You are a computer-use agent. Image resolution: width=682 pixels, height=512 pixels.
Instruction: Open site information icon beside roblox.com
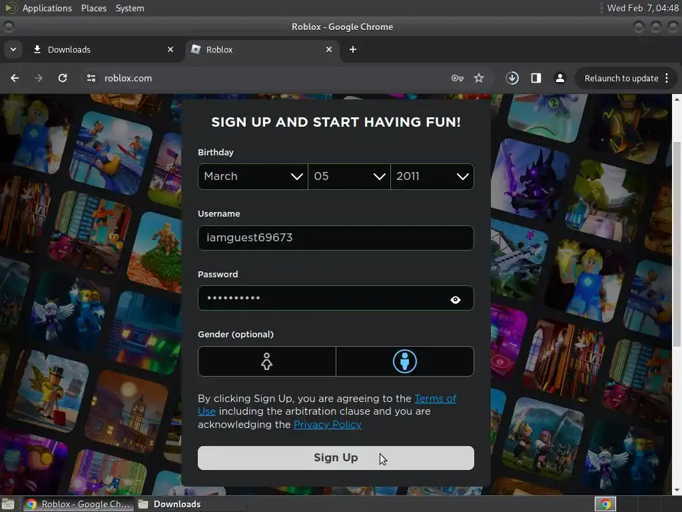click(91, 78)
